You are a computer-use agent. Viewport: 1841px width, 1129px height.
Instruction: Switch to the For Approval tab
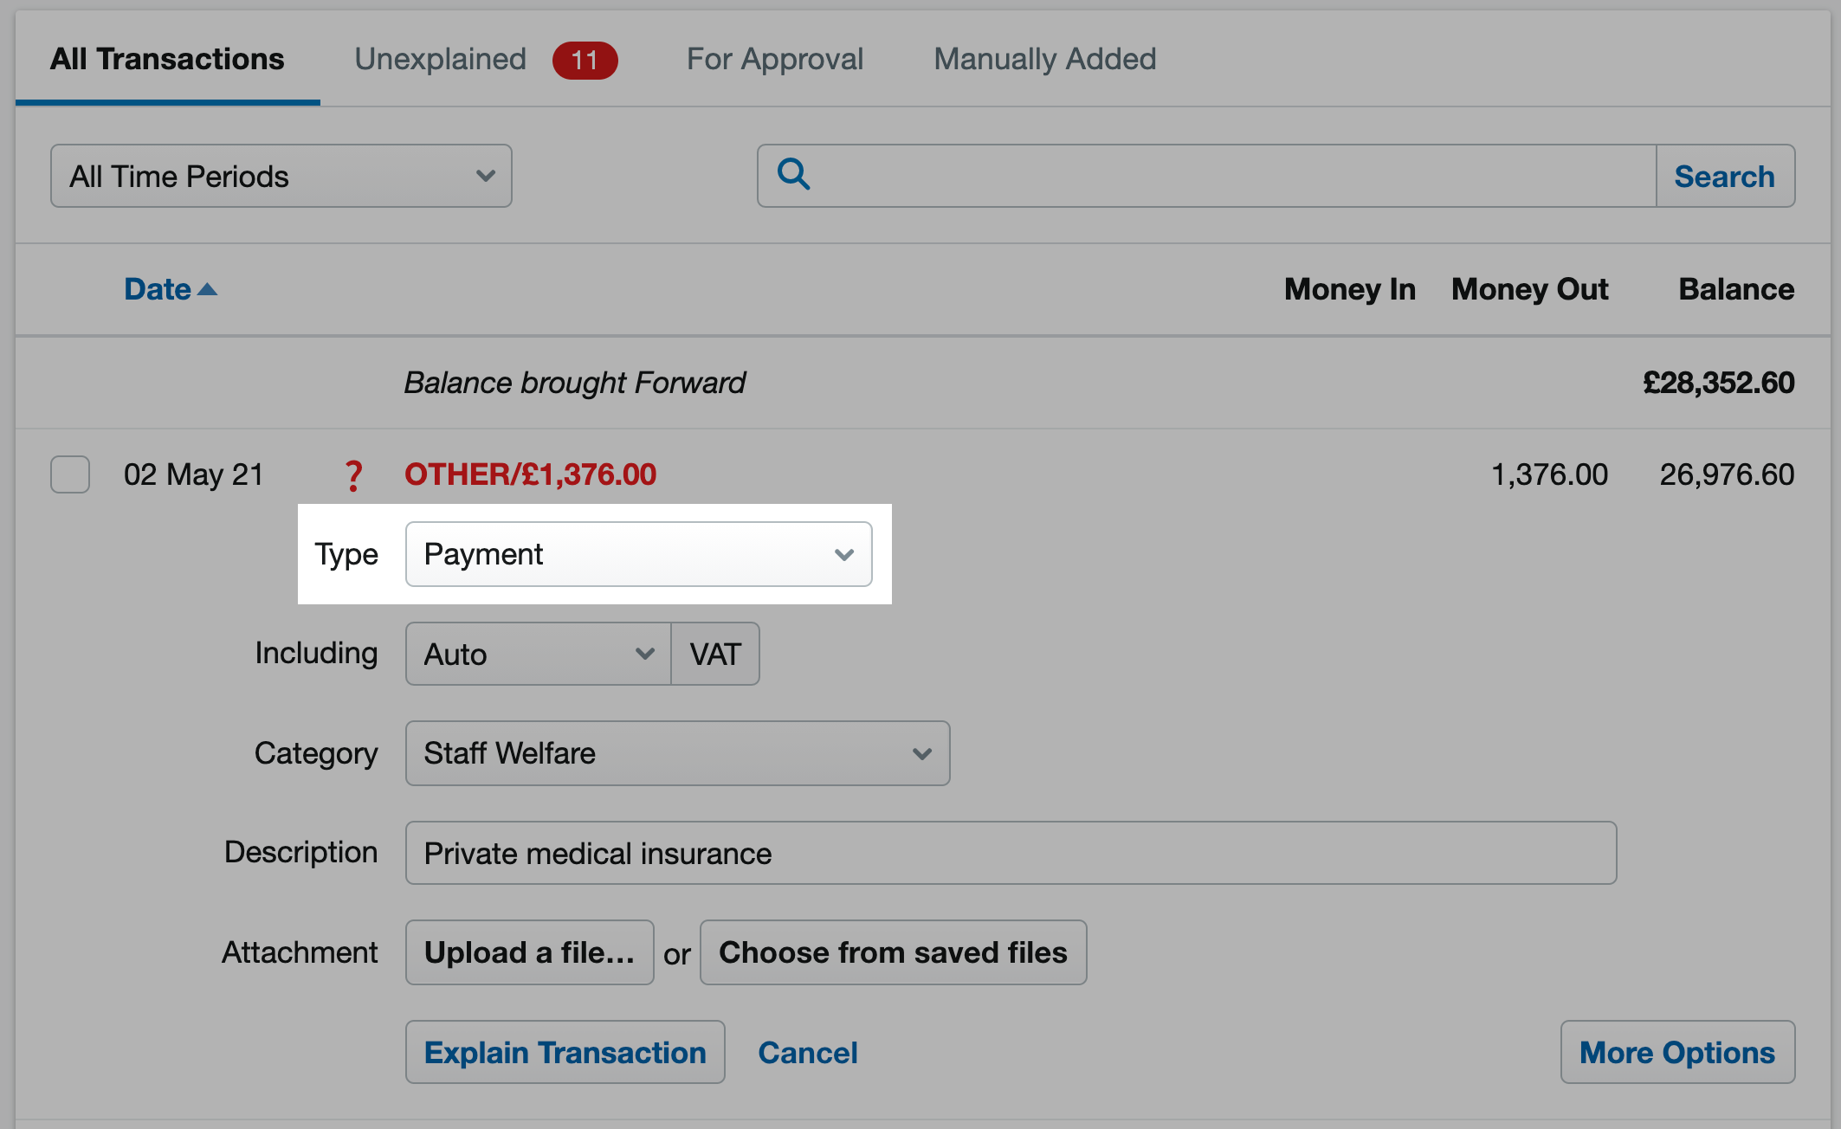(x=775, y=59)
